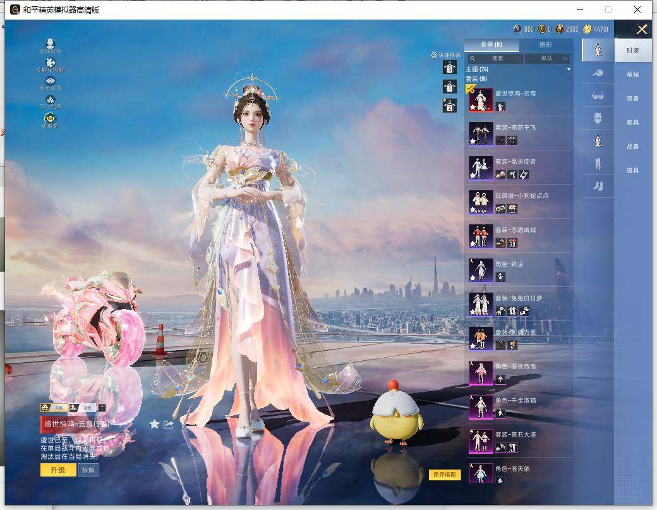Image resolution: width=657 pixels, height=510 pixels.
Task: Select the 战备 menu item
Action: coord(633,146)
